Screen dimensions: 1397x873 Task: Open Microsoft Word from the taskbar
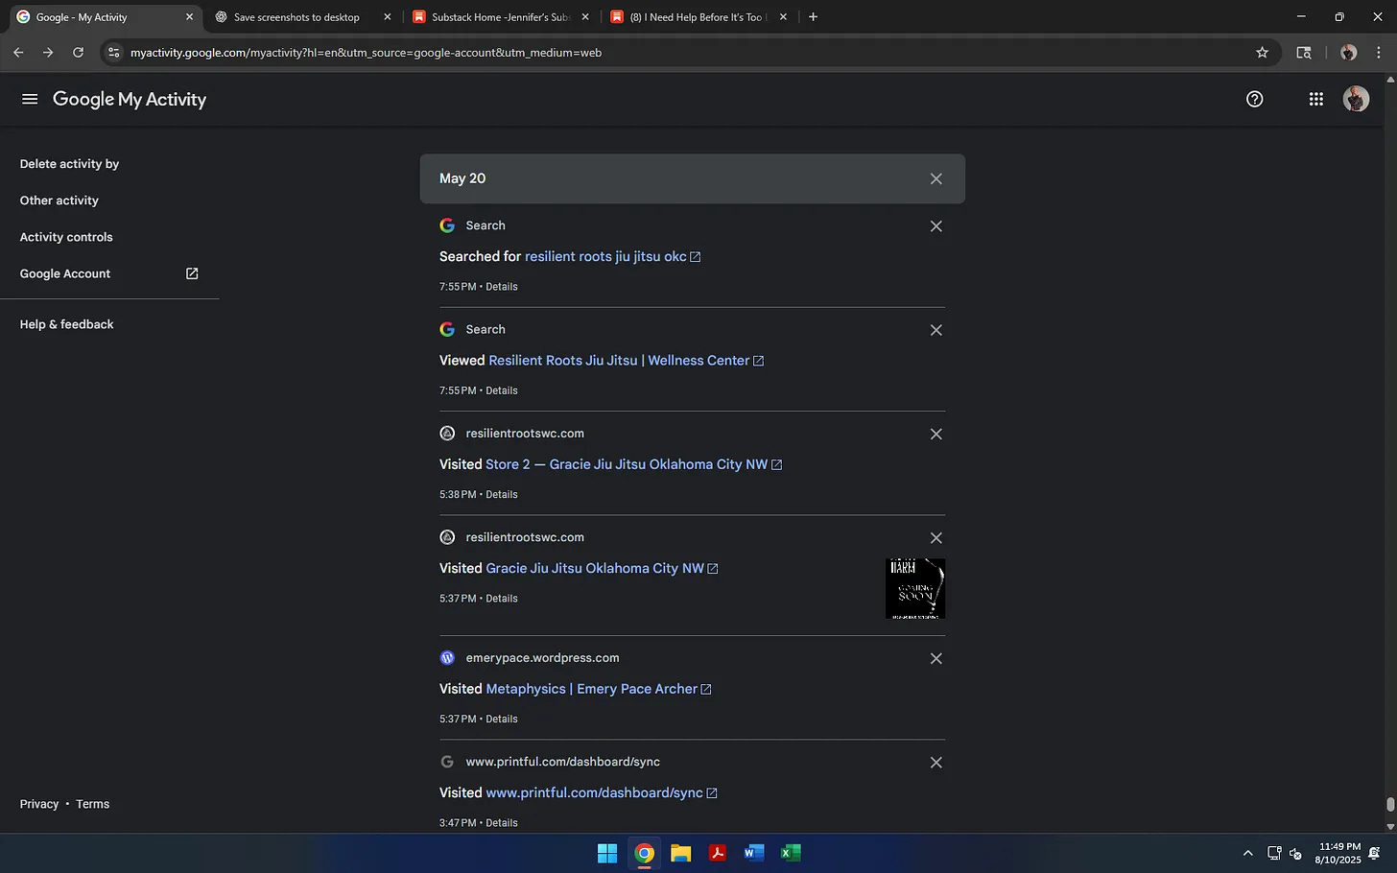point(754,853)
